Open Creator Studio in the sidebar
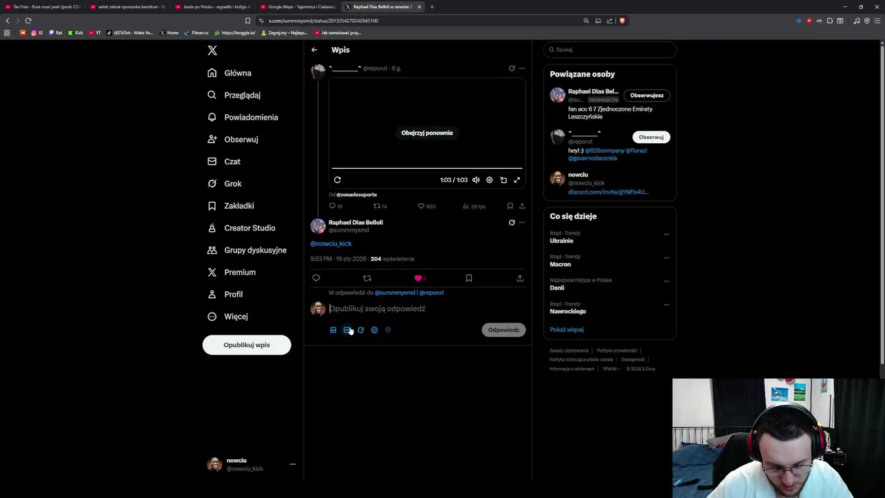 point(241,228)
